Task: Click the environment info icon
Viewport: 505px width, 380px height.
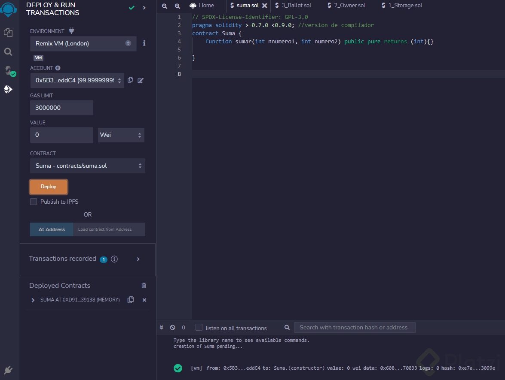Action: (x=144, y=43)
